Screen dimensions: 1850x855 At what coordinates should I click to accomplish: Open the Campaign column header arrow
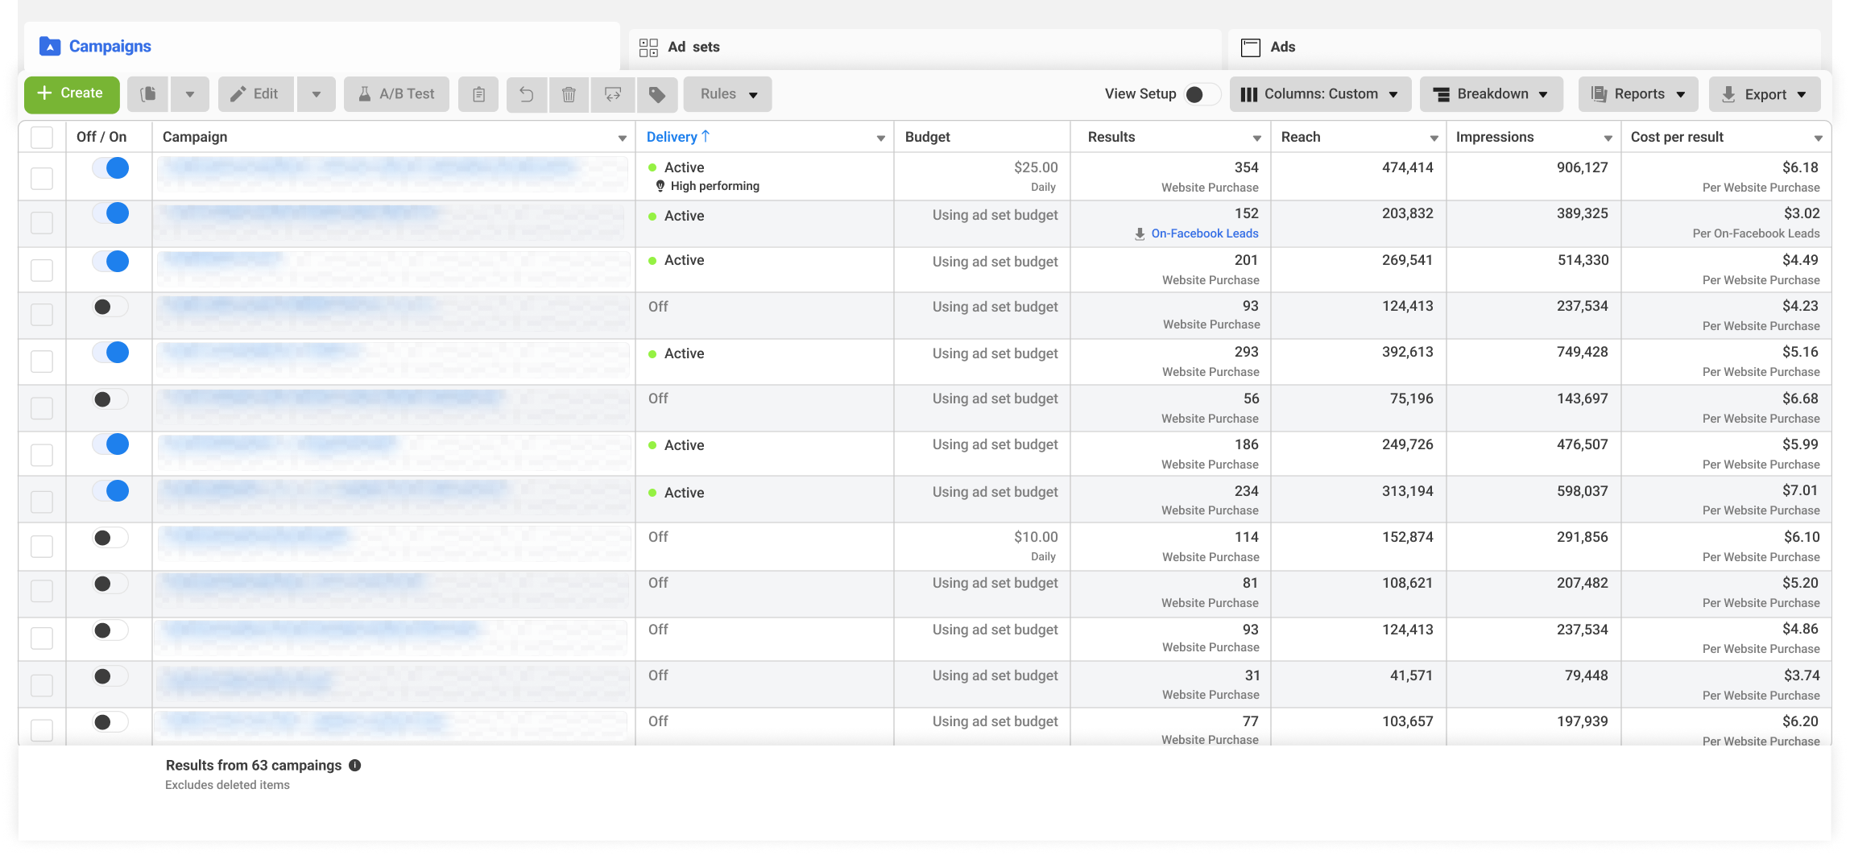point(623,138)
